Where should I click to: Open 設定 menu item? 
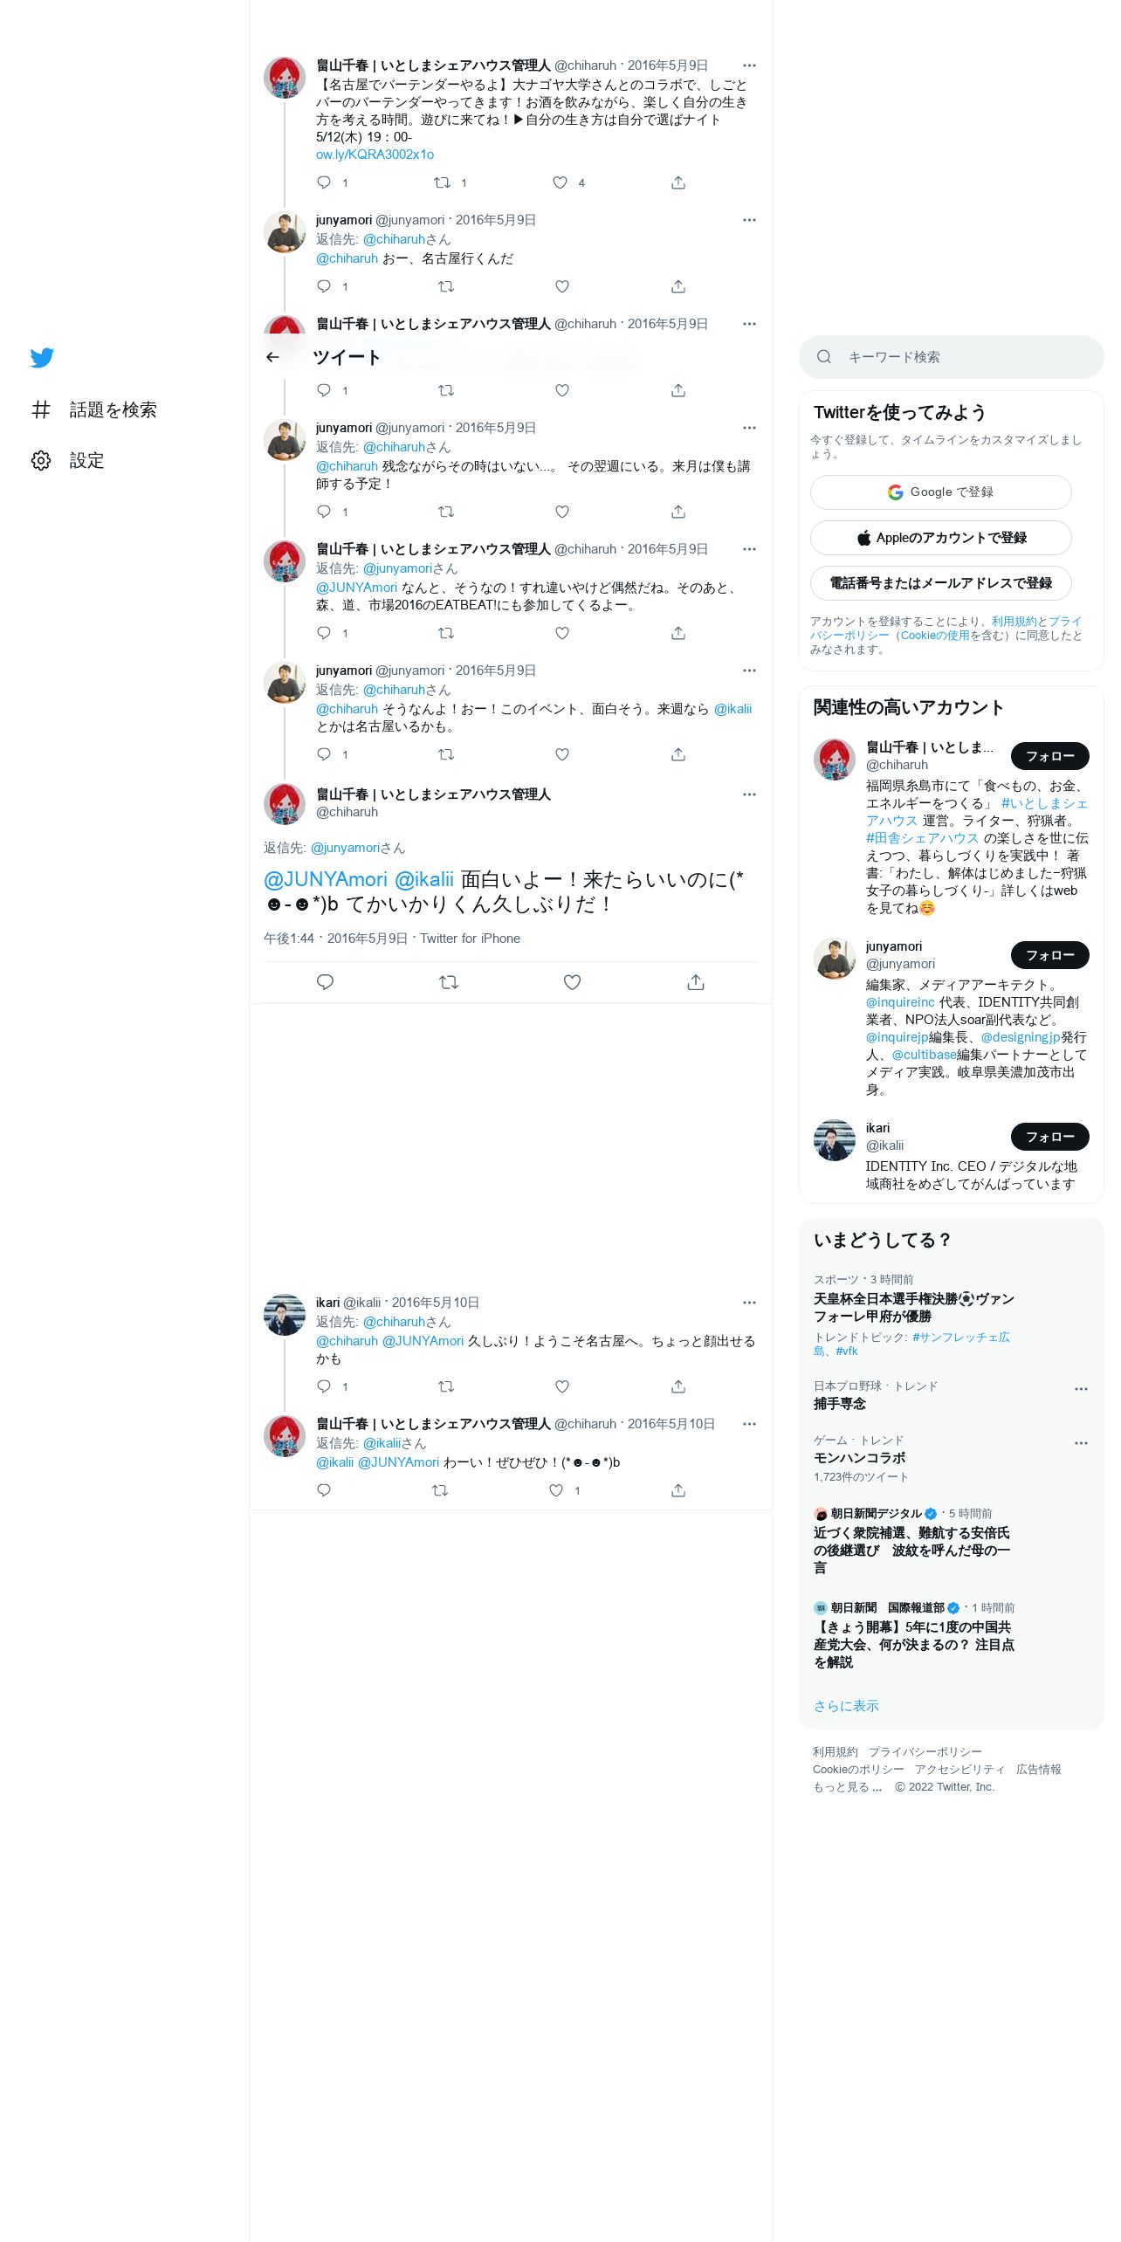click(86, 461)
